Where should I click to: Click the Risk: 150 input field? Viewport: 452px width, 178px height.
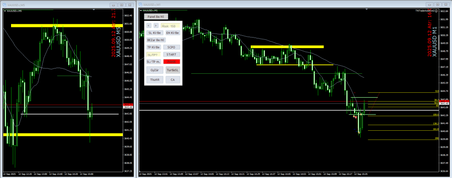tap(169, 26)
